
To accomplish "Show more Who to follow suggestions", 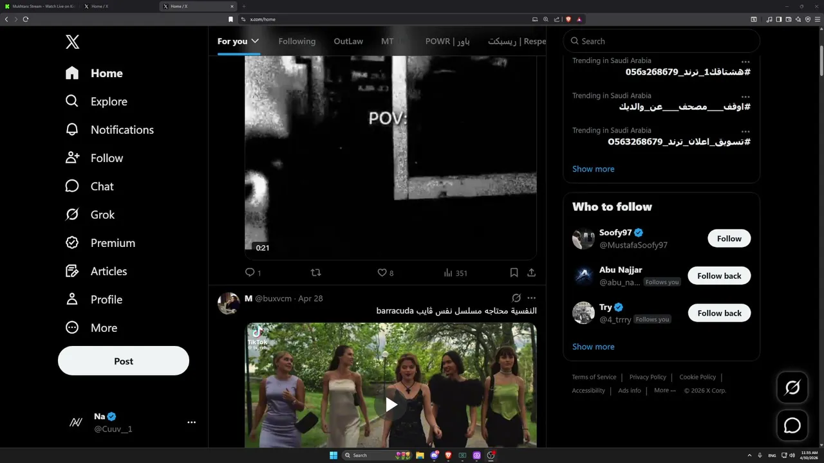I will [593, 347].
